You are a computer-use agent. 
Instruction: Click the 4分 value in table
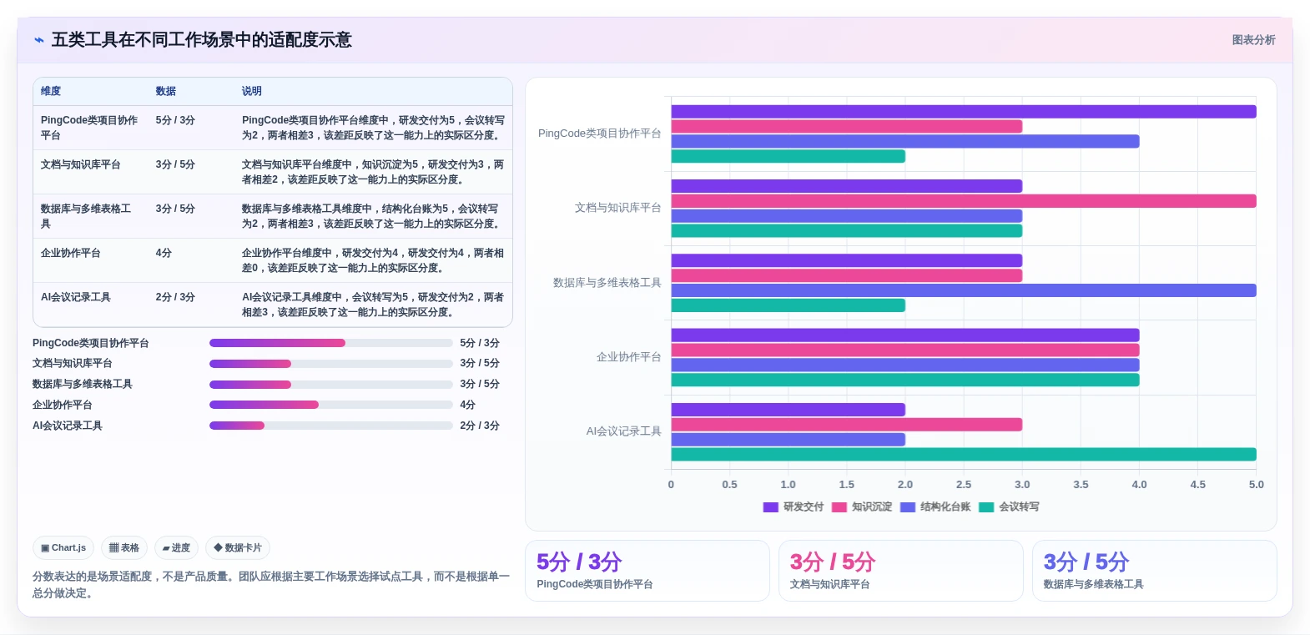pyautogui.click(x=164, y=253)
